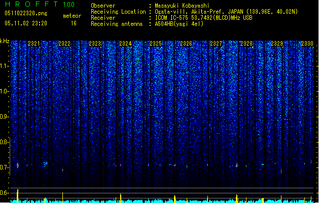Image resolution: width=319 pixels, height=203 pixels.
Task: Click the 2330 time marker
Action: (x=307, y=44)
